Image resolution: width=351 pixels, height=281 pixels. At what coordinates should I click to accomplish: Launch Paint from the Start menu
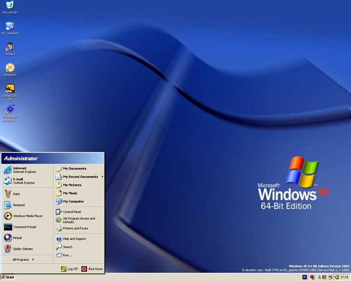27,194
